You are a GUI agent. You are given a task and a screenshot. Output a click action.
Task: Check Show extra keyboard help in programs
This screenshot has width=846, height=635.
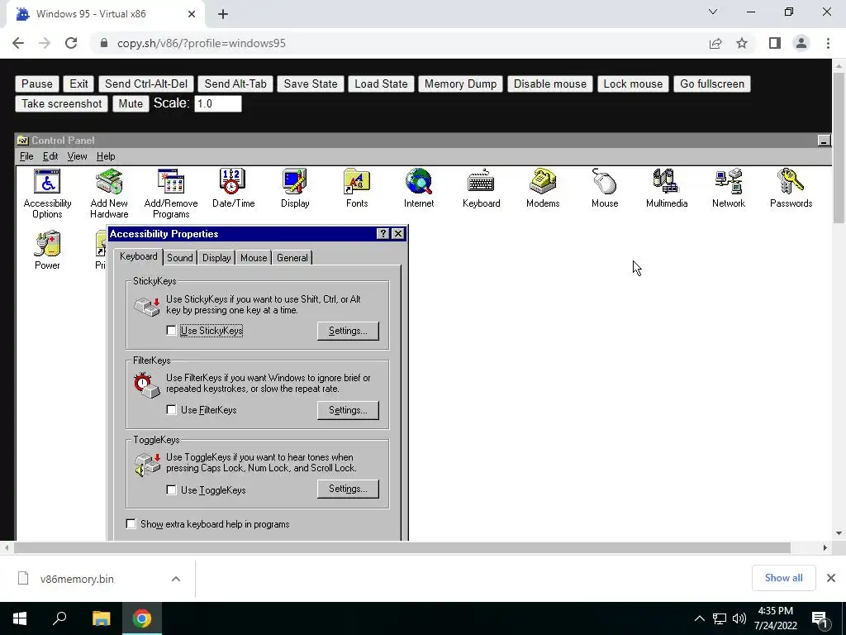coord(131,523)
